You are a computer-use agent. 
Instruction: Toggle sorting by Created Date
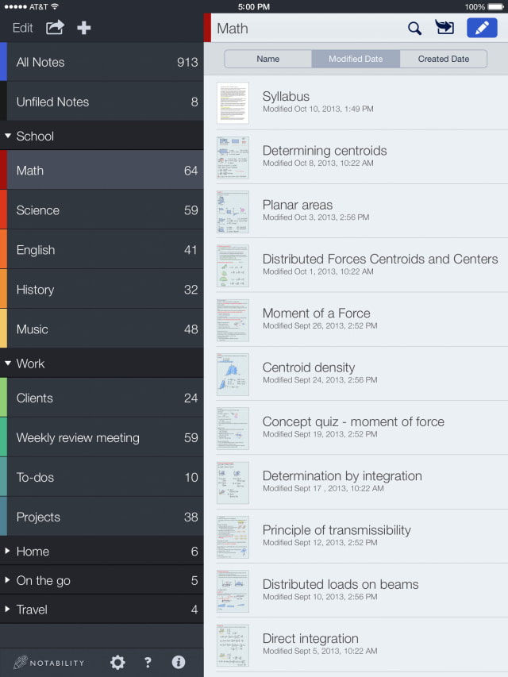click(x=444, y=58)
